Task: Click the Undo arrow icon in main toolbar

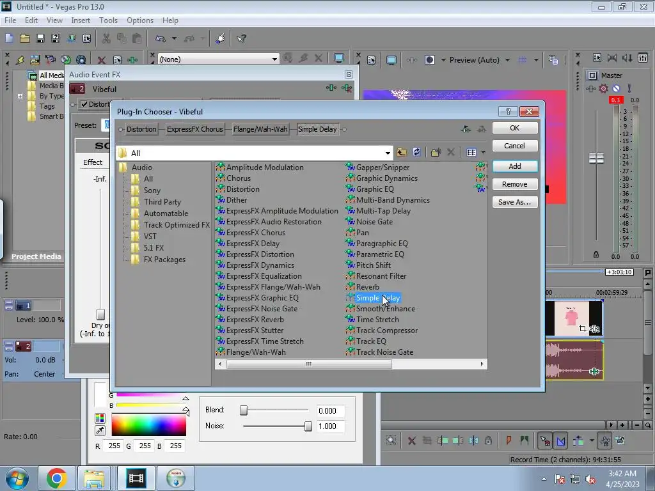Action: pyautogui.click(x=161, y=38)
